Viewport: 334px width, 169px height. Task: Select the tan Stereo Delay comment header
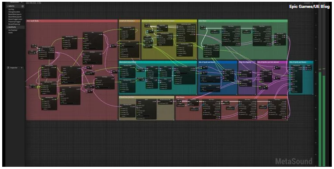click(x=146, y=97)
